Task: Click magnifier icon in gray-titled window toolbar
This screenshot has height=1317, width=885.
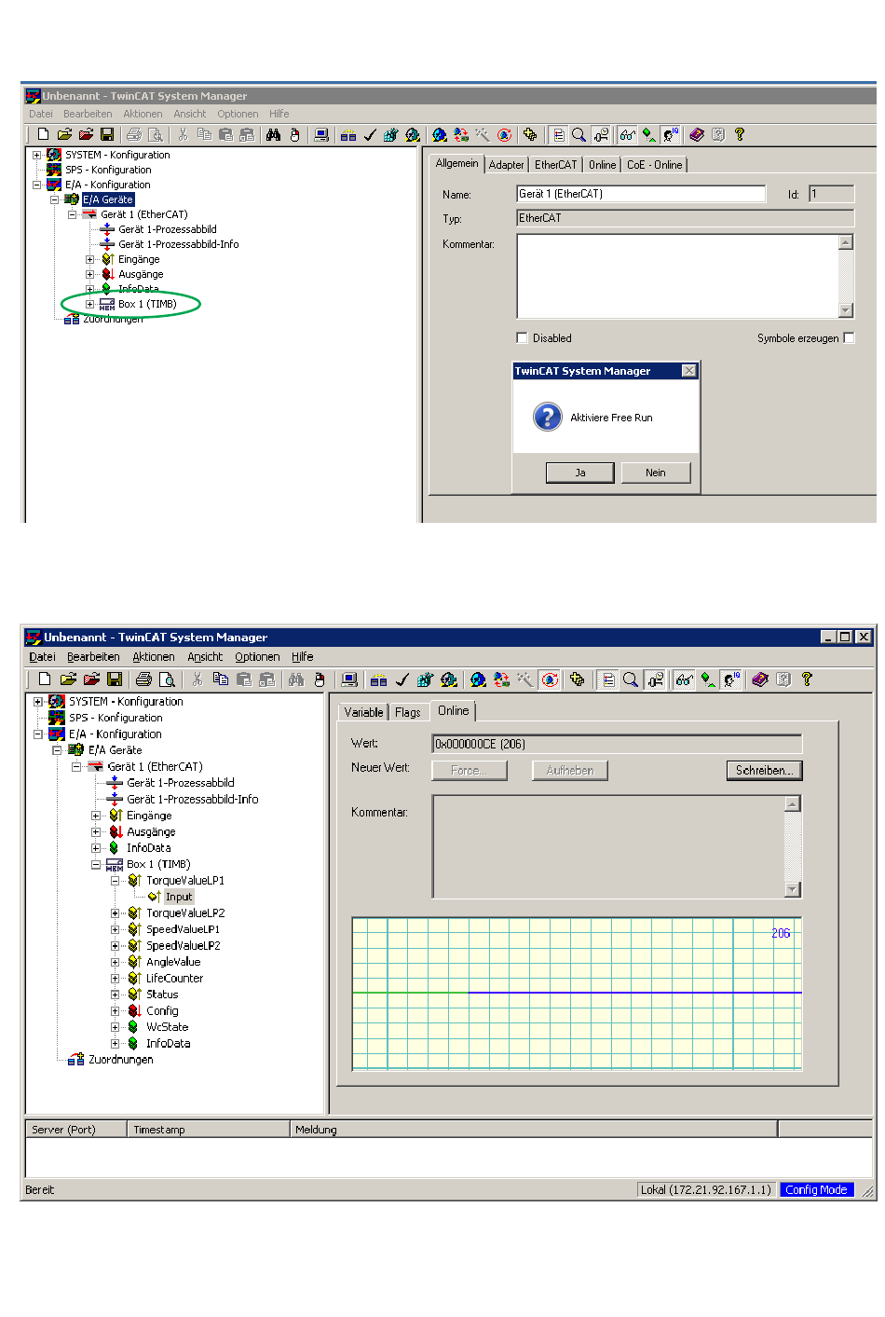Action: point(579,135)
